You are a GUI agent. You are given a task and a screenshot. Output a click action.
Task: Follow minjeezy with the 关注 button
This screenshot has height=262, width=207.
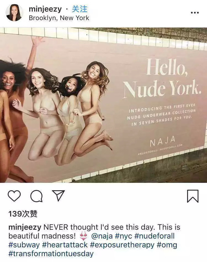[80, 9]
